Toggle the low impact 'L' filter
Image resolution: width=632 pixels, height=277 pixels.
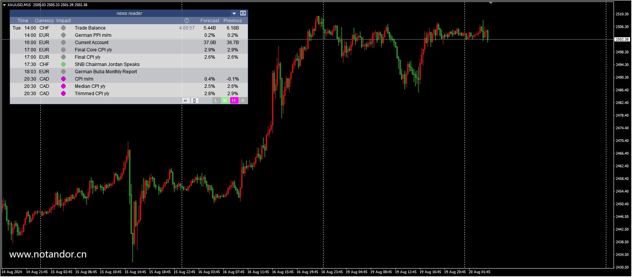tap(216, 101)
